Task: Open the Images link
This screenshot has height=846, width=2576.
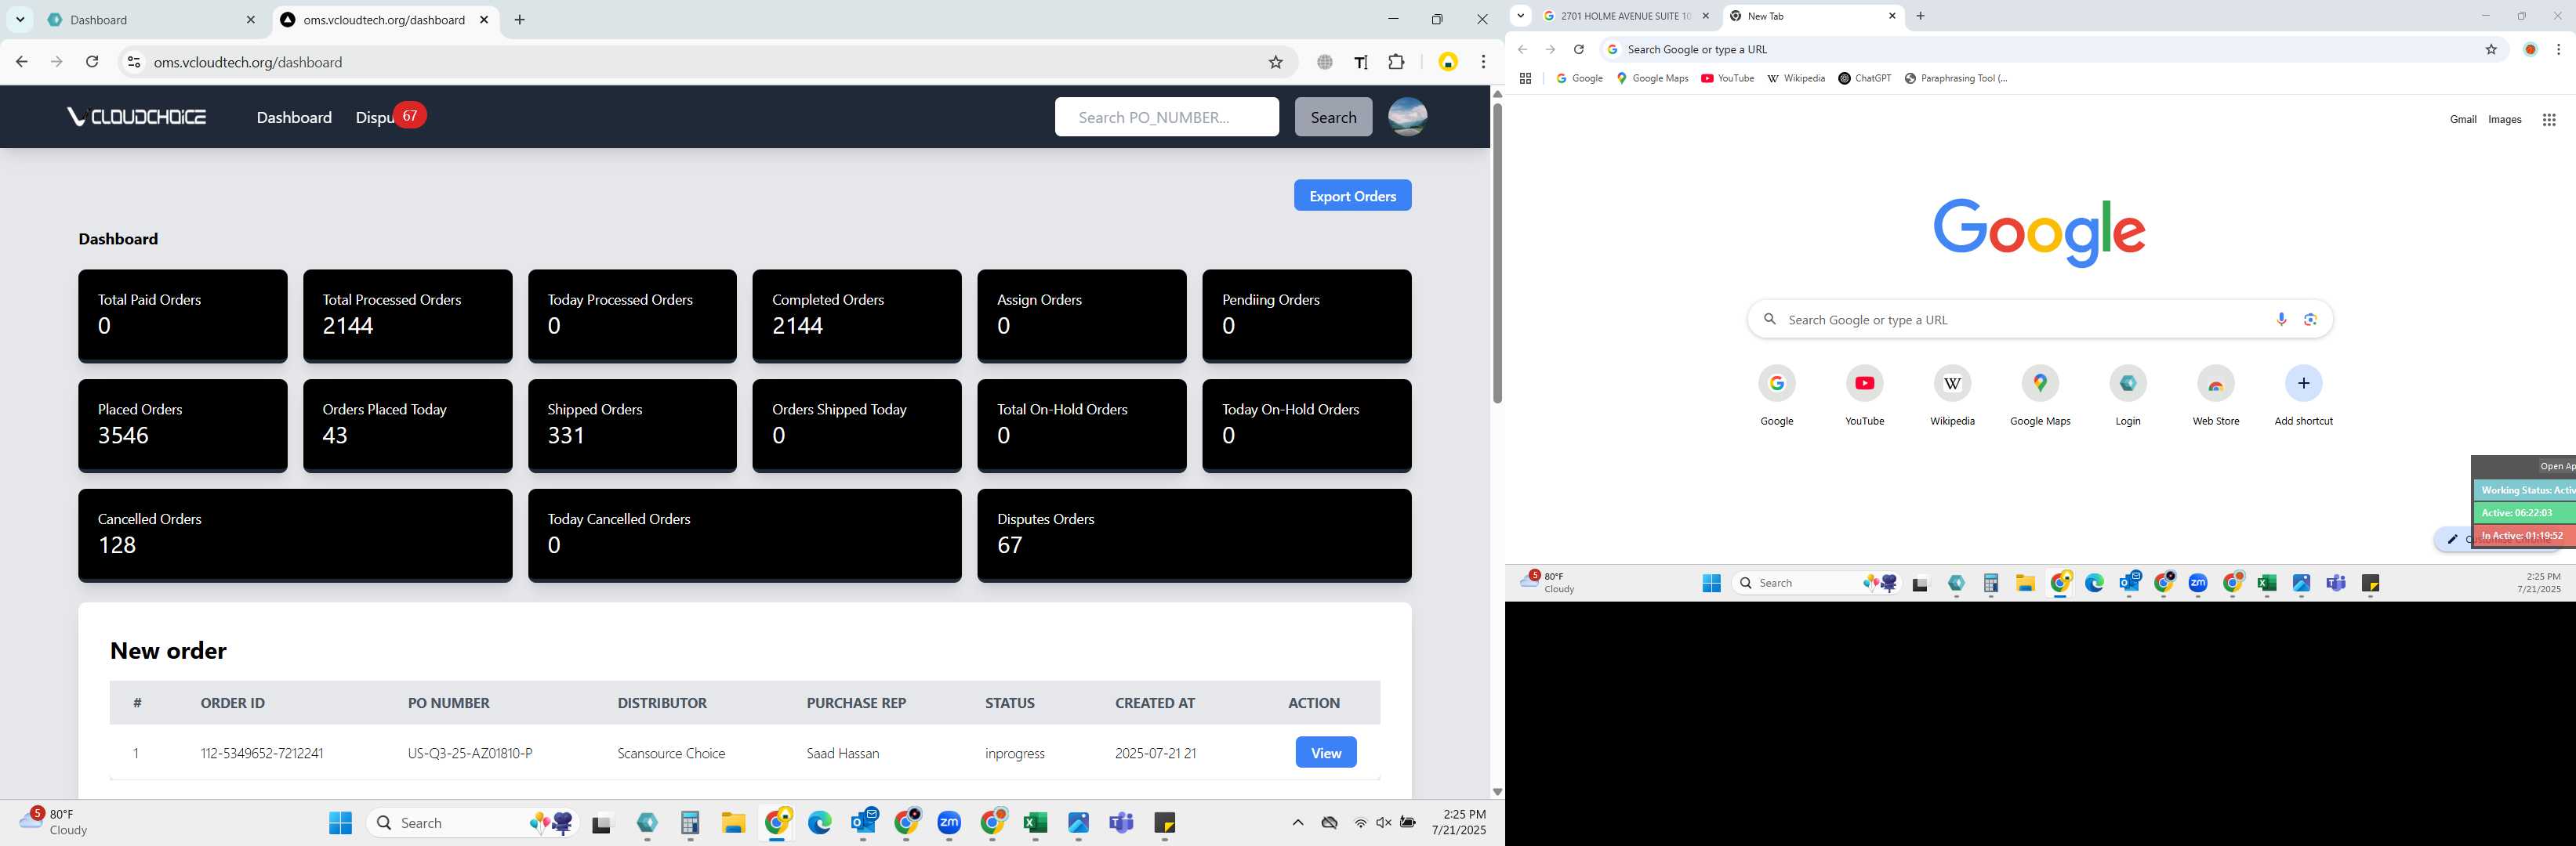Action: click(x=2504, y=120)
